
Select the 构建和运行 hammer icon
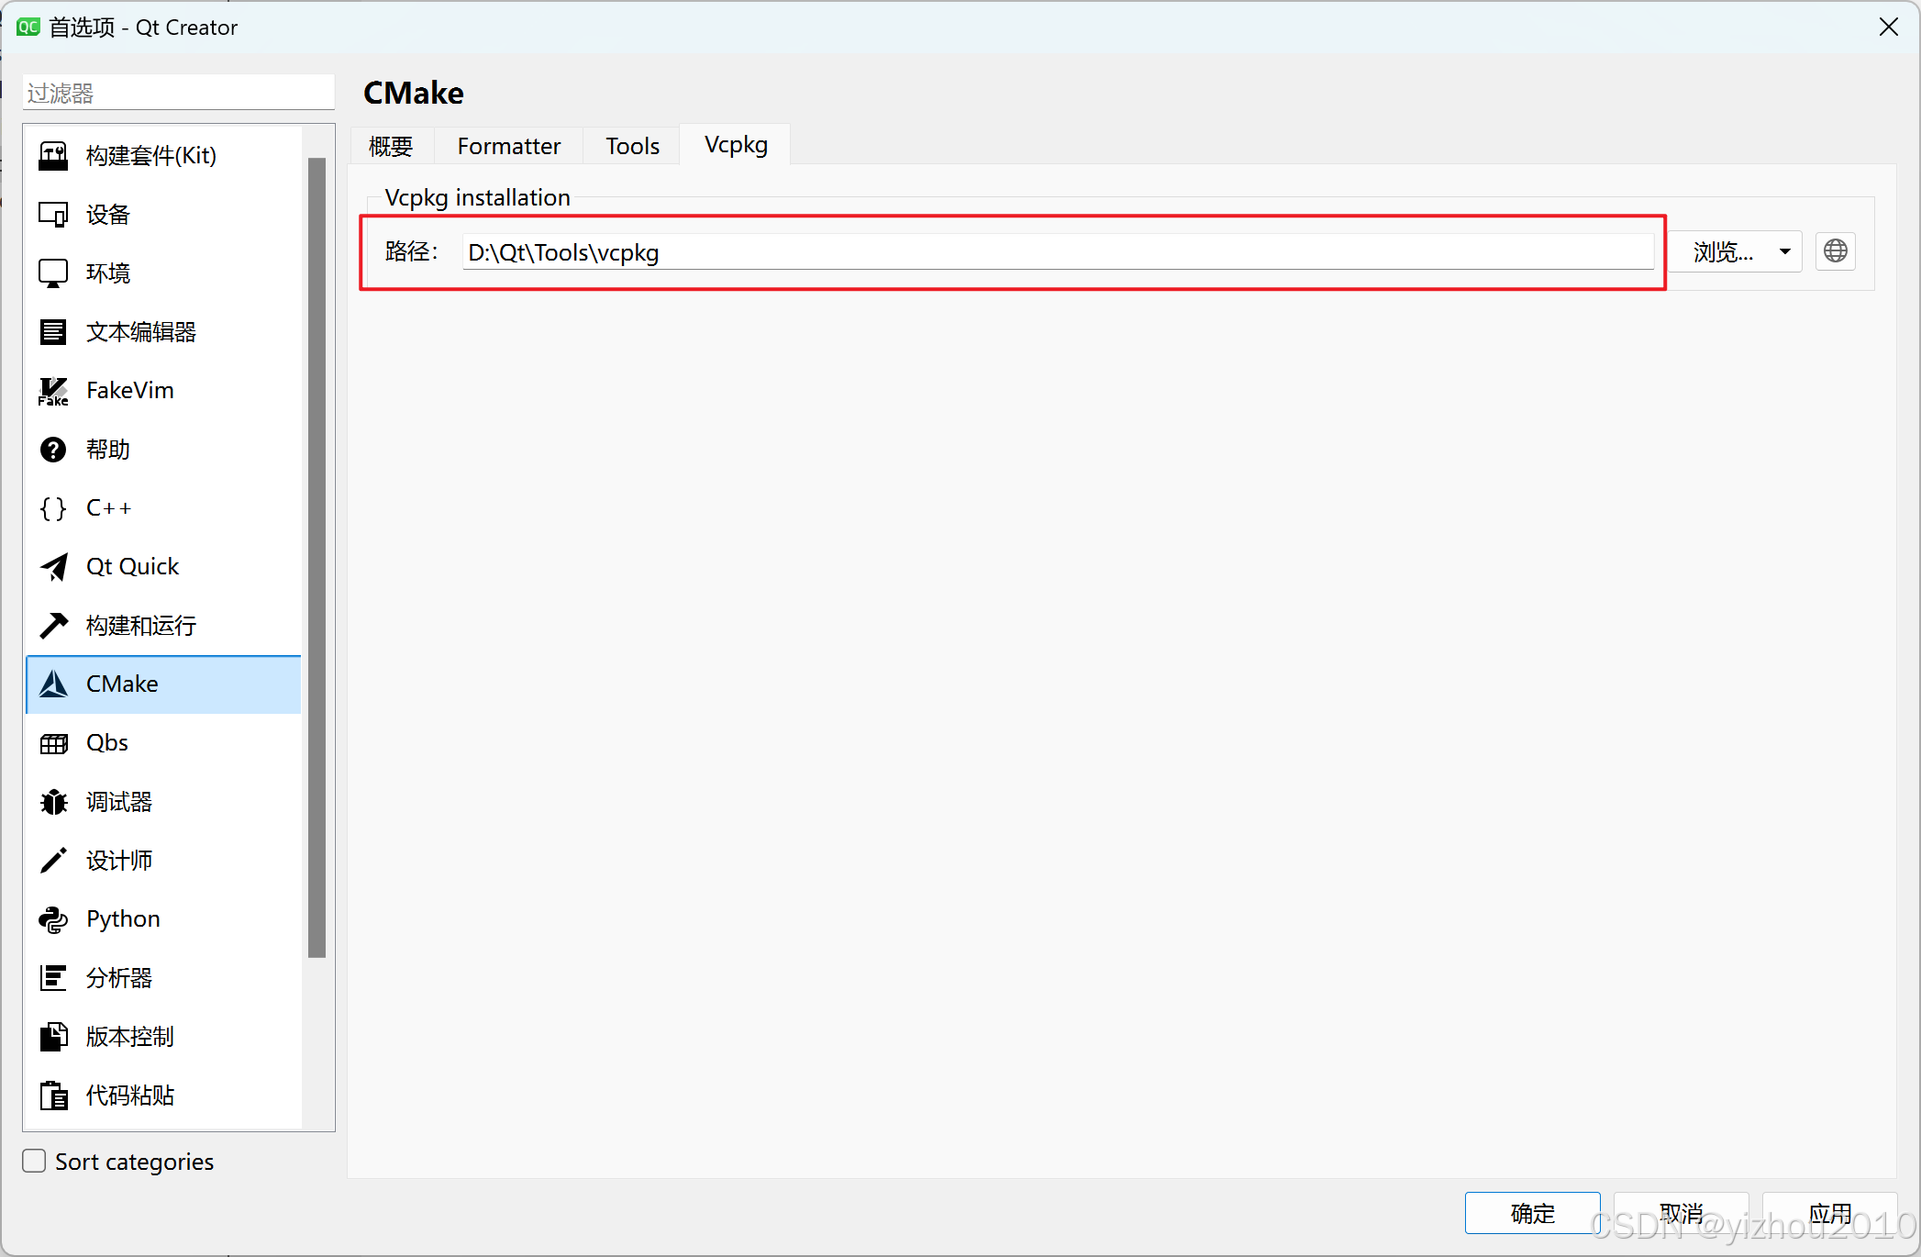tap(53, 626)
